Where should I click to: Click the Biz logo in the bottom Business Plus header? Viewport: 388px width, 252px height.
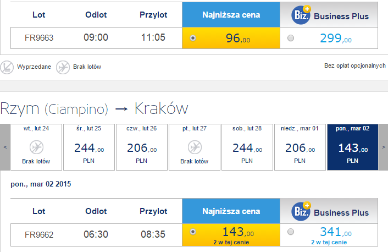tap(301, 211)
